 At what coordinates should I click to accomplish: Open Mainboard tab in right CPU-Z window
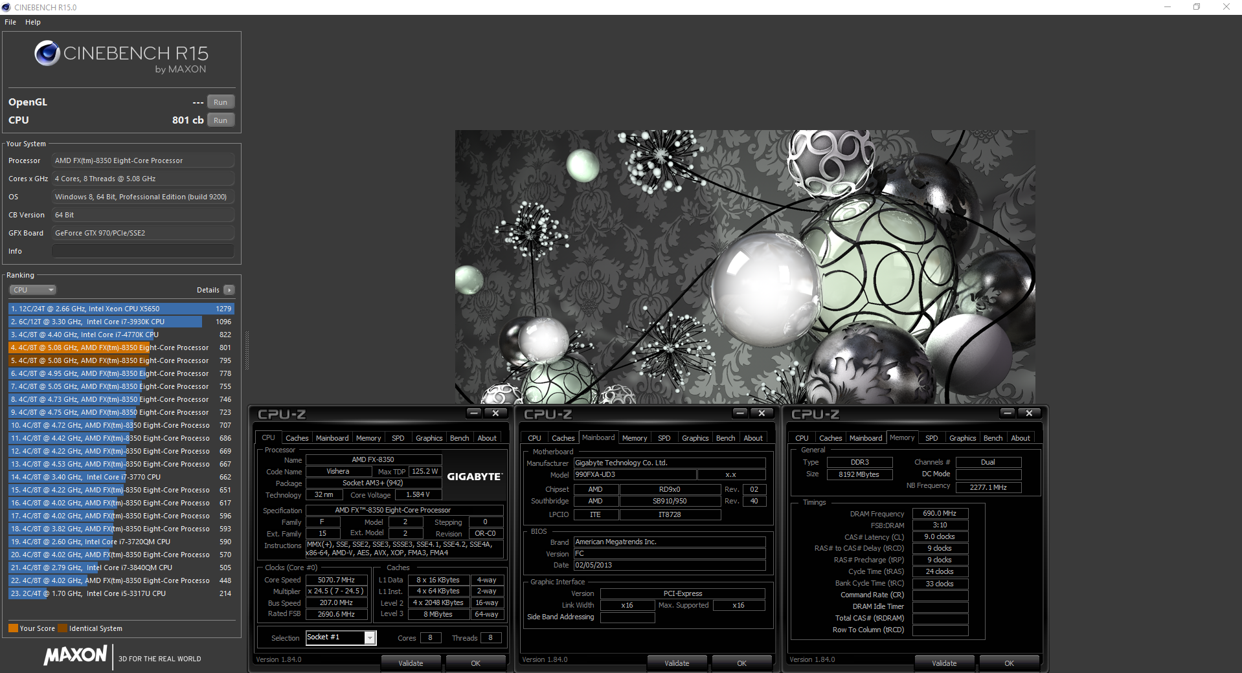[x=866, y=438]
